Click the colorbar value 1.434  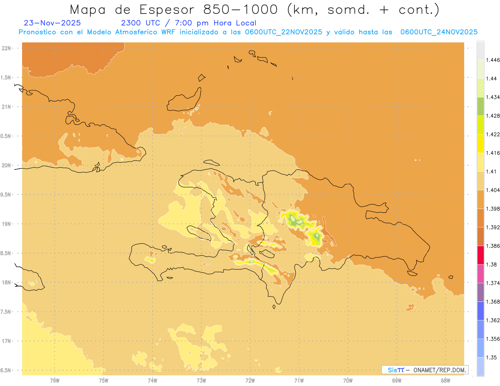click(x=493, y=97)
